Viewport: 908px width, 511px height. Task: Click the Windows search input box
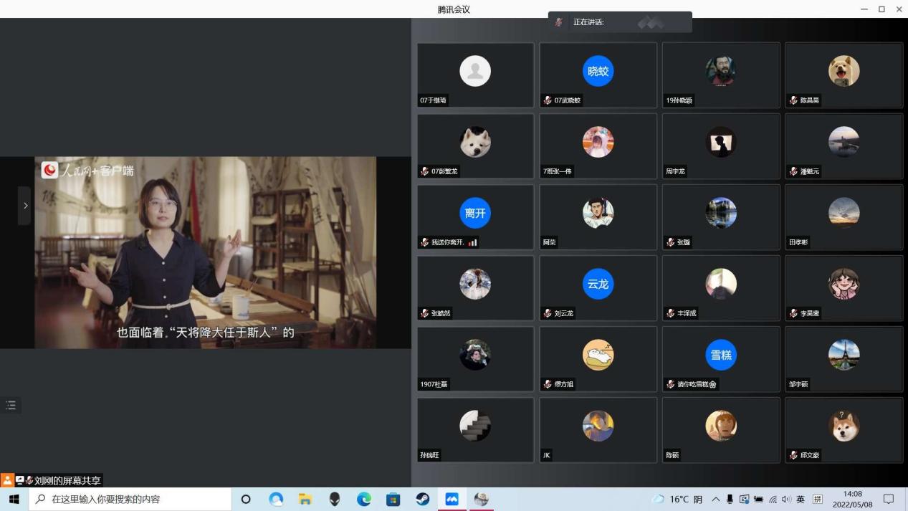[x=129, y=500]
